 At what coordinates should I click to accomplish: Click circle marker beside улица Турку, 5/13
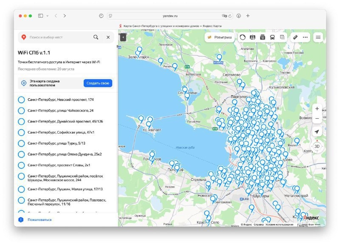(x=21, y=143)
